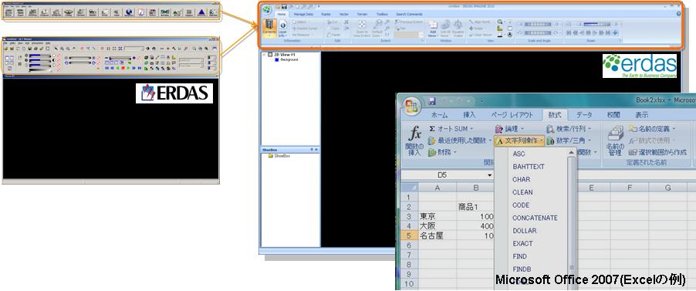Open the Raster tab in ERDAS ribbon
The width and height of the screenshot is (696, 291).
(326, 14)
